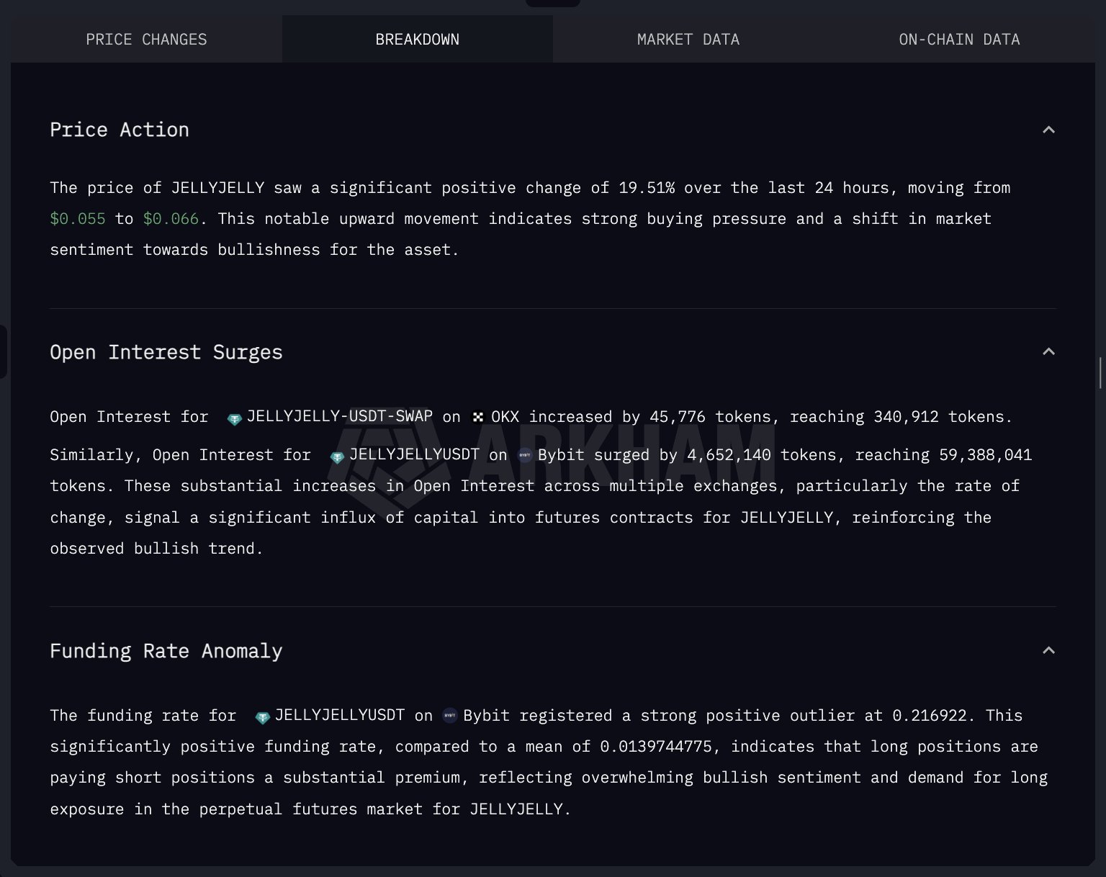This screenshot has width=1106, height=877.
Task: Collapse the Open Interest Surges section
Action: (1048, 352)
